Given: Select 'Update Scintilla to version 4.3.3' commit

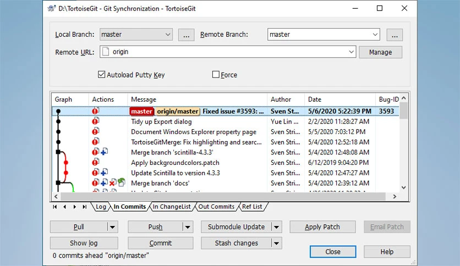Looking at the screenshot, I should pos(225,173).
